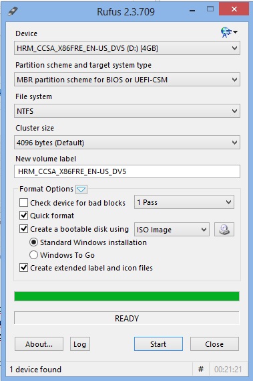This screenshot has height=381, width=253.
Task: Click the 1 device found status text
Action: pos(35,370)
